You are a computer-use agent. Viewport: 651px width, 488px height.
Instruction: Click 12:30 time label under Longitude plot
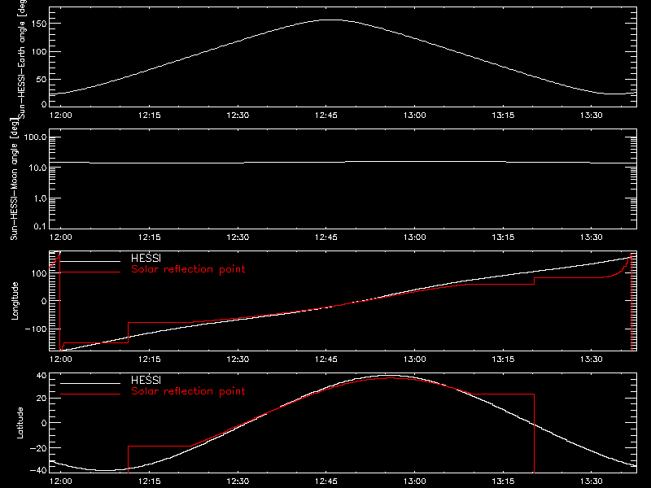coord(238,359)
